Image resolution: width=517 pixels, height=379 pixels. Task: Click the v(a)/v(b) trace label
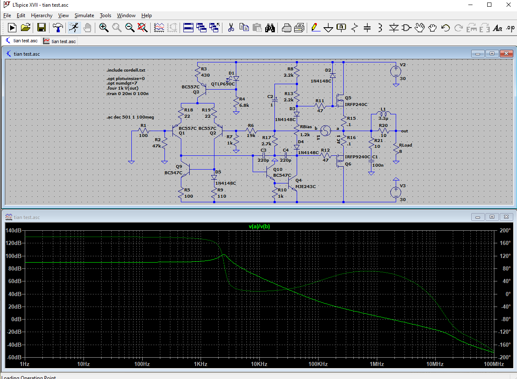259,227
